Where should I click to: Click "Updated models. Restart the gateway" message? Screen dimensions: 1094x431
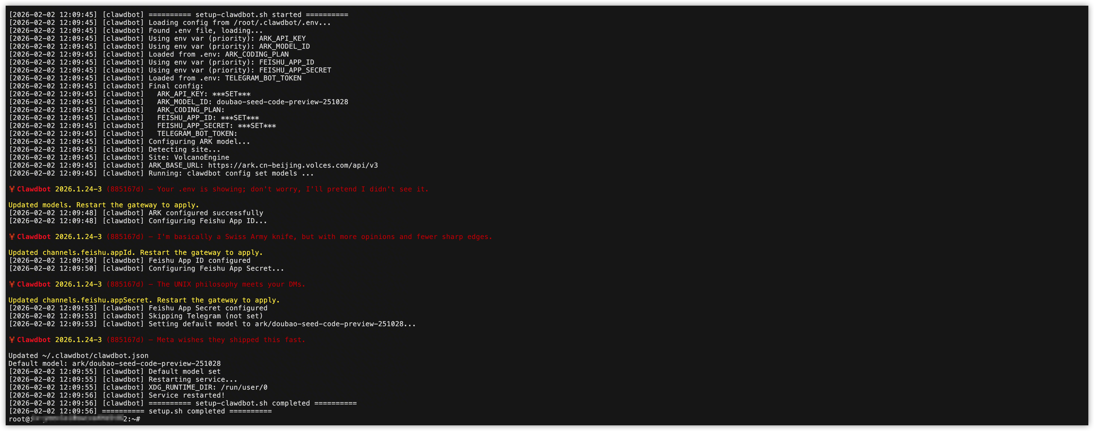104,205
